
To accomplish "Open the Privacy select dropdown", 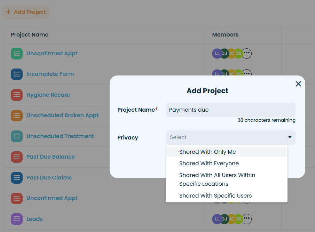I will pos(226,137).
